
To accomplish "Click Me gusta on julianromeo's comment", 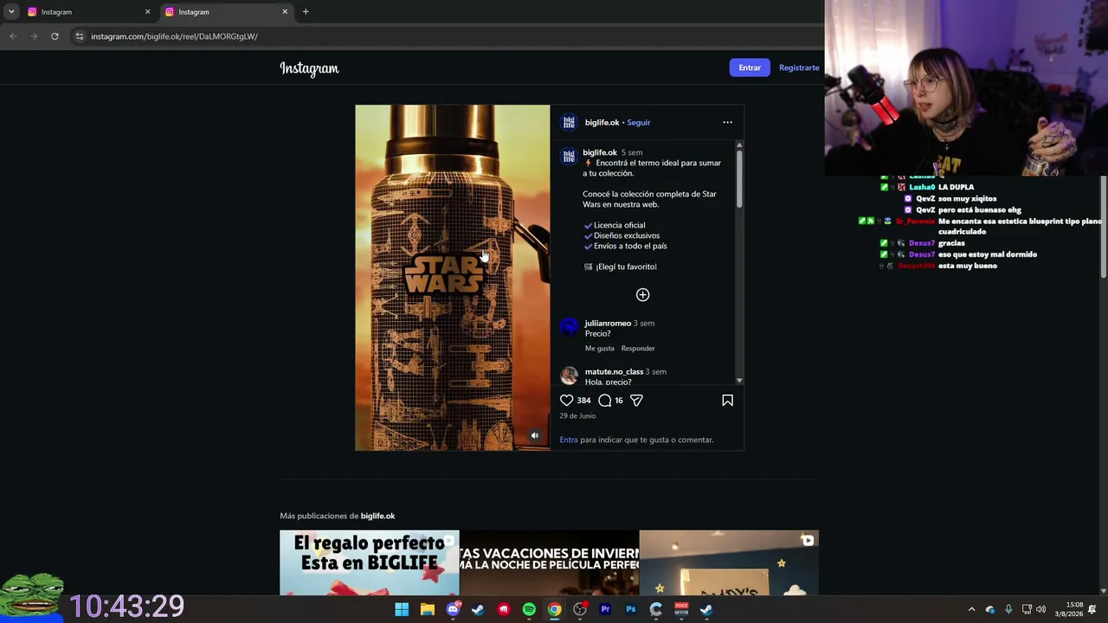I will pos(600,349).
